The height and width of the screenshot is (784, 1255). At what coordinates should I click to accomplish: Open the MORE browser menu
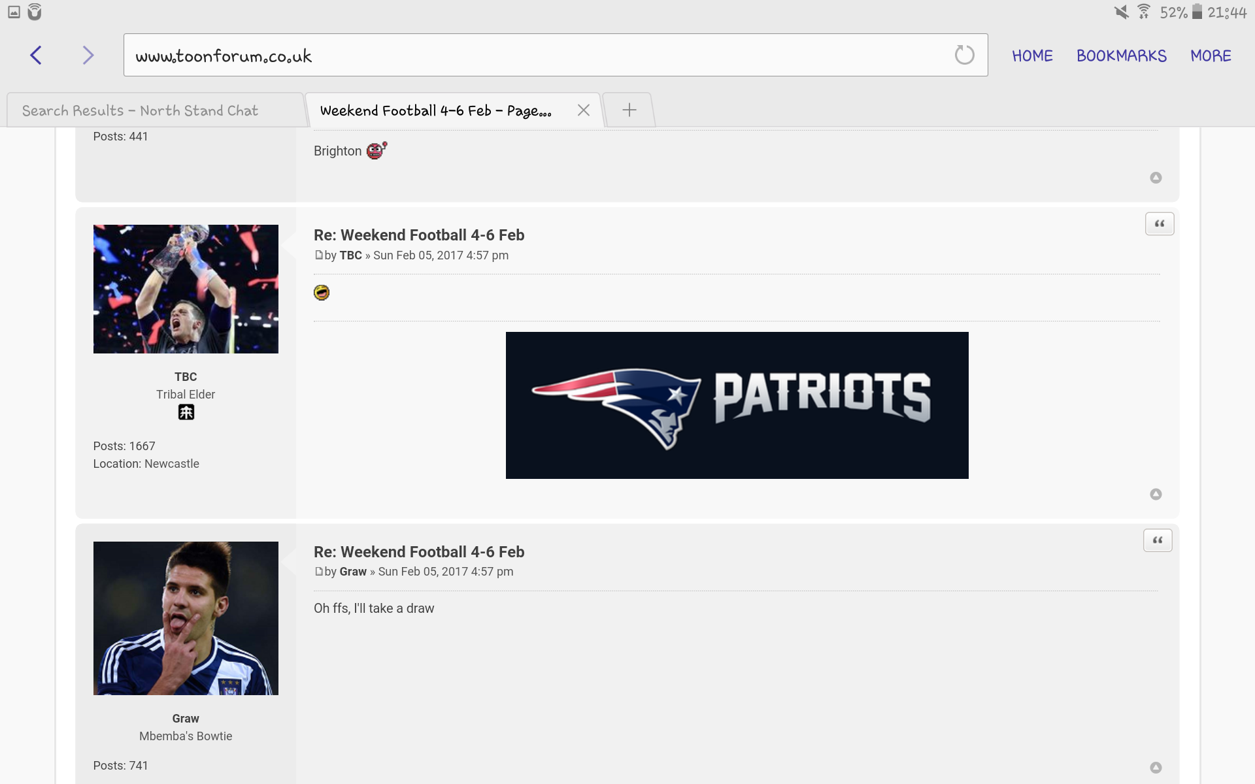1211,56
